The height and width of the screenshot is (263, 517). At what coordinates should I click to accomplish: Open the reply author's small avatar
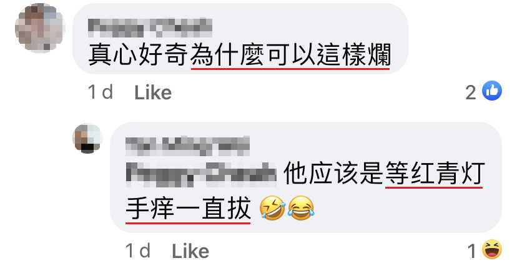(87, 138)
